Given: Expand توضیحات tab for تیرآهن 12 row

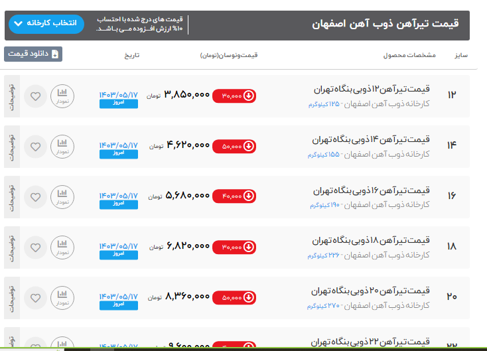Looking at the screenshot, I should click(x=11, y=96).
